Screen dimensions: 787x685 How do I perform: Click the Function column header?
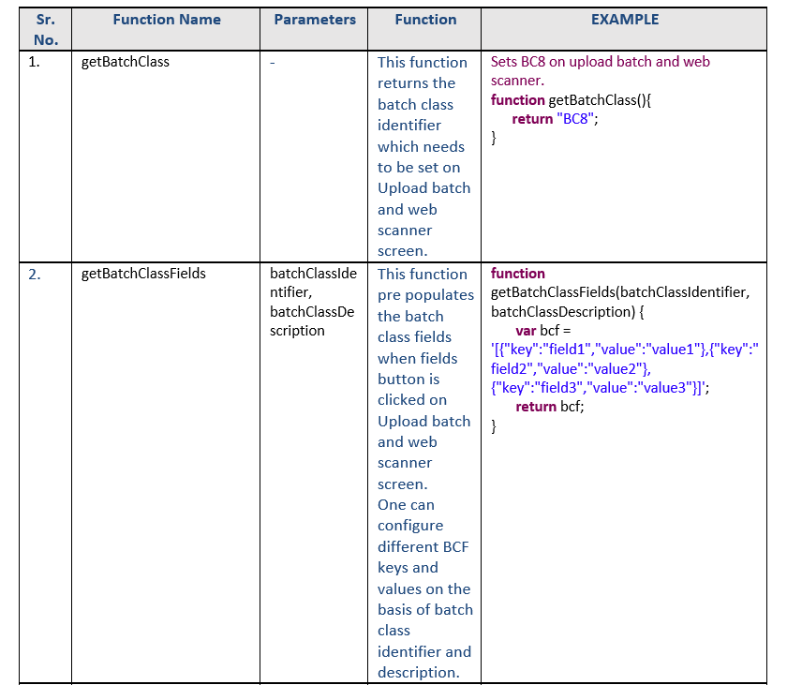[x=425, y=20]
